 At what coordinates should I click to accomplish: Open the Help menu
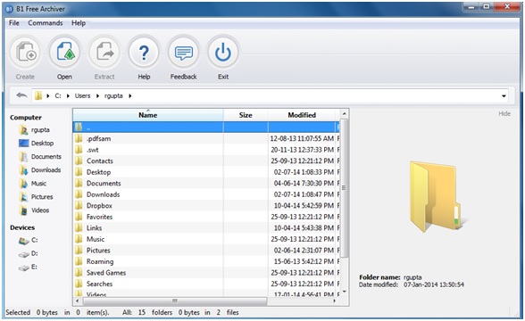(79, 23)
